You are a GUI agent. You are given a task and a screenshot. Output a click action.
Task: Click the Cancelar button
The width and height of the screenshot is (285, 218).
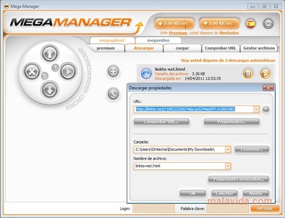(x=224, y=193)
